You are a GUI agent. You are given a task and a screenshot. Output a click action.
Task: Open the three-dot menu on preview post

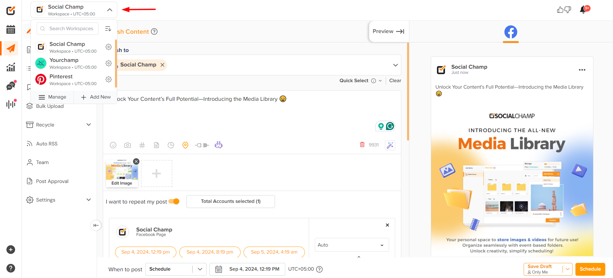[x=582, y=70]
